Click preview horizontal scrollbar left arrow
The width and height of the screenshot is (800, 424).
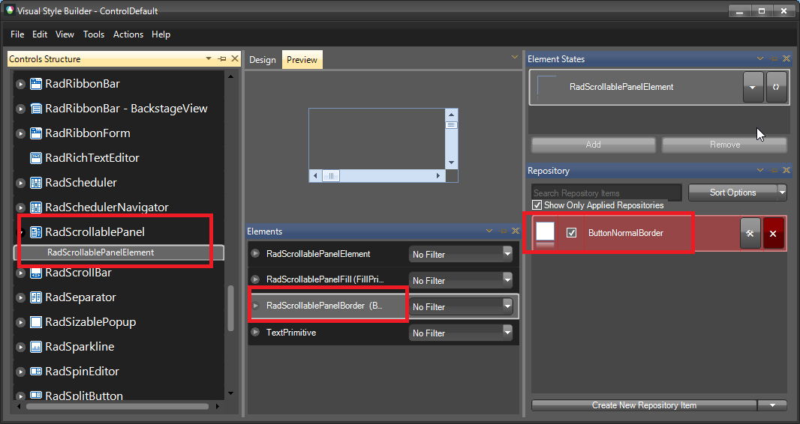315,176
